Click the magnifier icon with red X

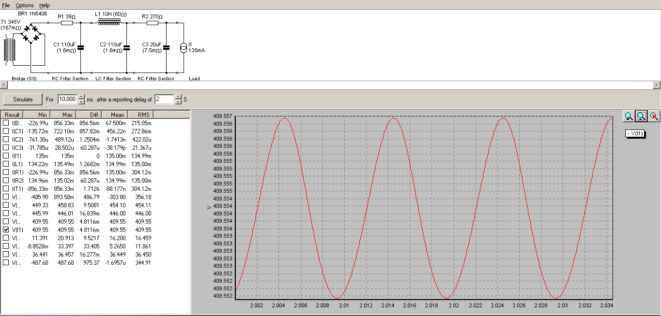(654, 116)
